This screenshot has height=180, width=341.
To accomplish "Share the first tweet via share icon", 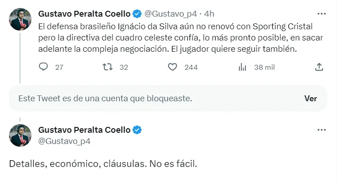I will point(319,67).
